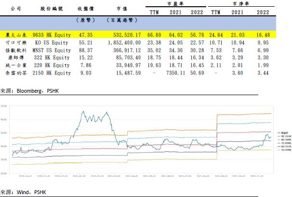Click value 21.03 in highlighted row
Viewport: 292px width, 197px height.
click(x=238, y=35)
